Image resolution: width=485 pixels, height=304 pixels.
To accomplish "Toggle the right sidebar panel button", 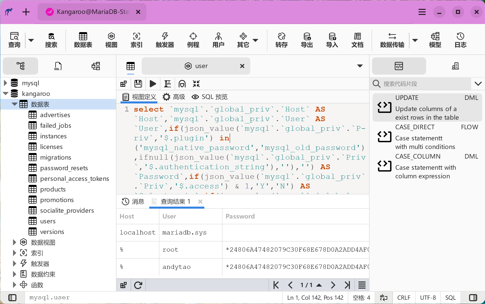I will point(473,297).
